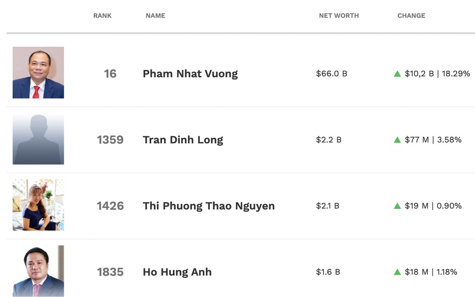
Task: Click rank number 1359
Action: (110, 140)
